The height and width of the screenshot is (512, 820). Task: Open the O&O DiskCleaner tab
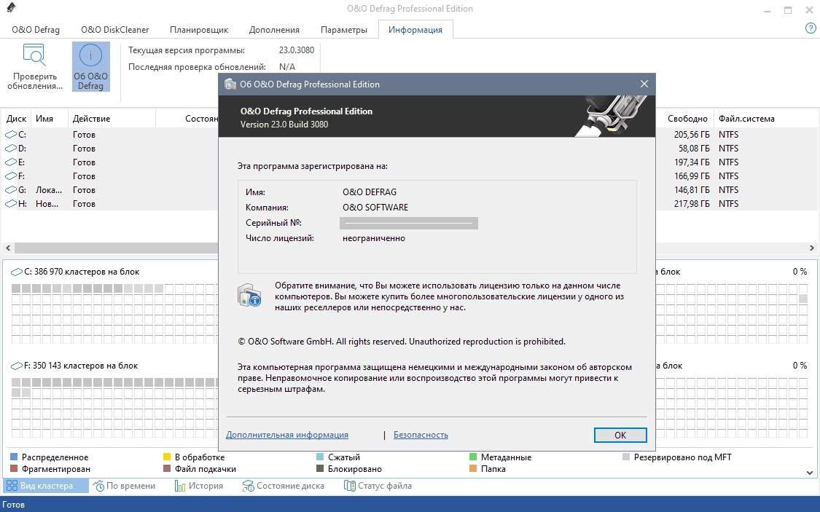point(115,30)
